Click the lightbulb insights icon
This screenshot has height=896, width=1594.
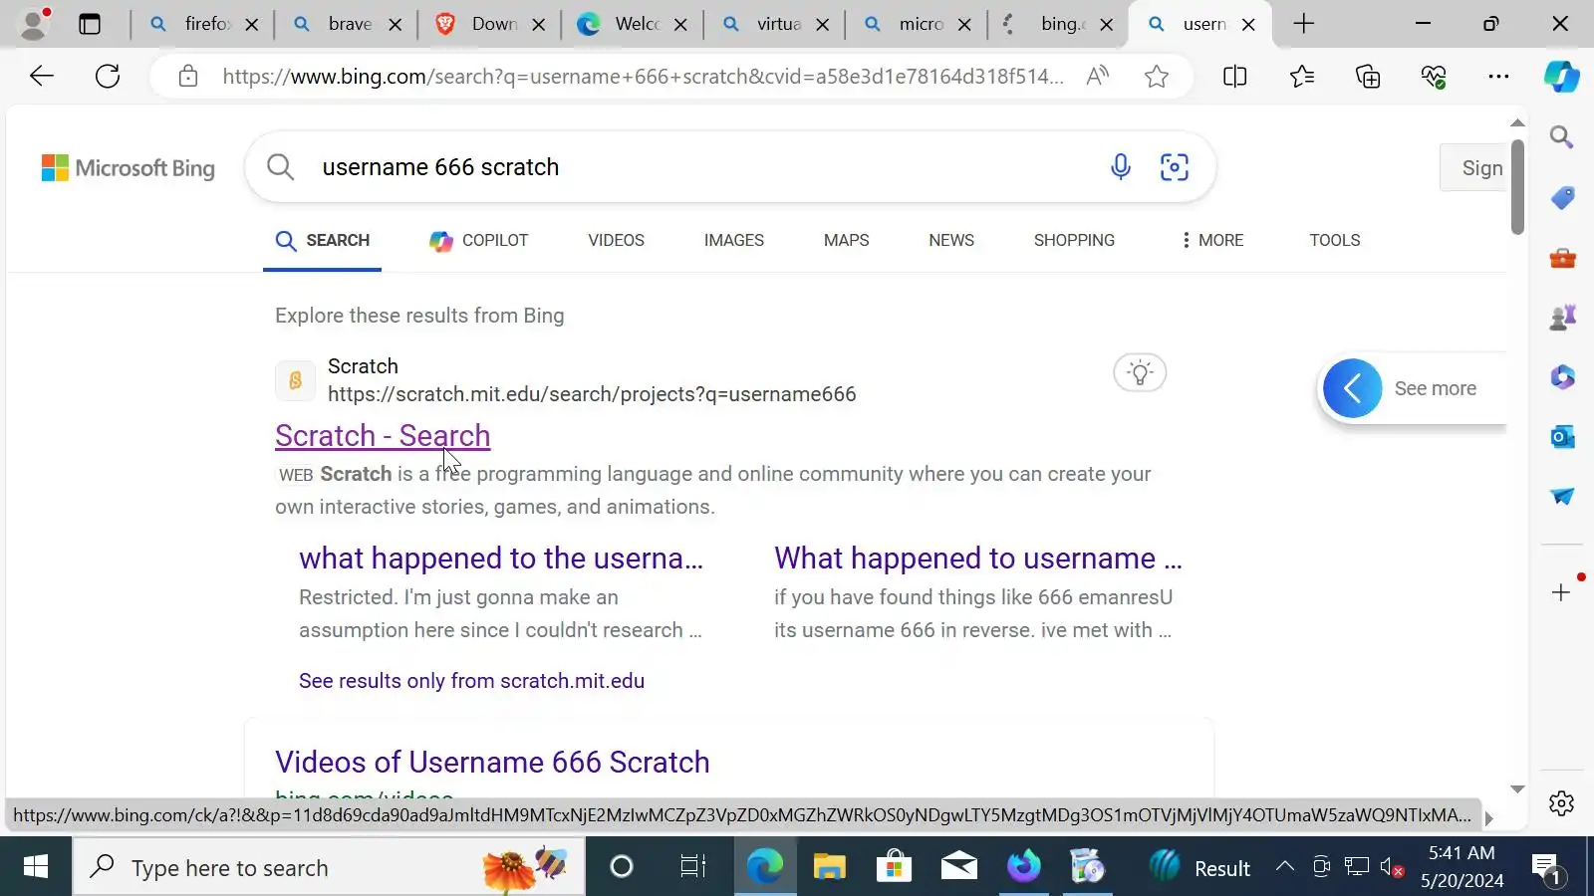[x=1140, y=373]
